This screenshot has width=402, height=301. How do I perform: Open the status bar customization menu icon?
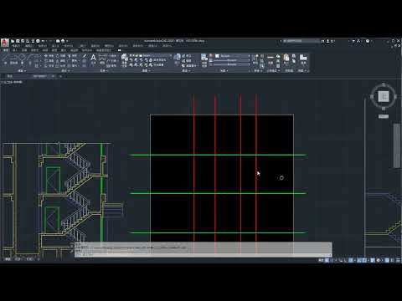coord(398,260)
